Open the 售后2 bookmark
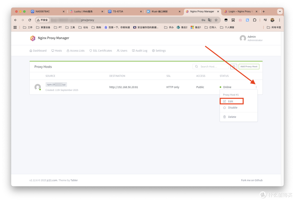Image resolution: width=295 pixels, height=201 pixels. (182, 27)
